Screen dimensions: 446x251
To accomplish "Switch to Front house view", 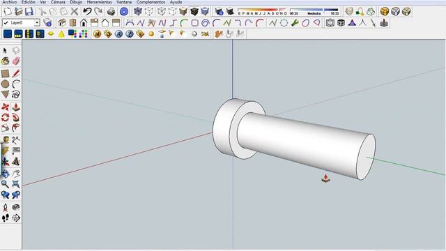I will pos(84,23).
